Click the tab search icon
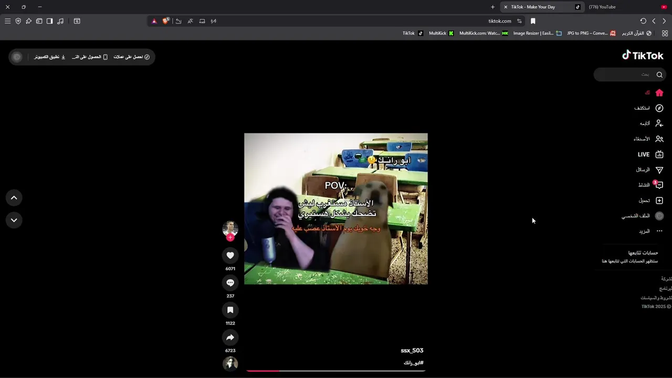Viewport: 672px width, 378px height. (x=77, y=21)
